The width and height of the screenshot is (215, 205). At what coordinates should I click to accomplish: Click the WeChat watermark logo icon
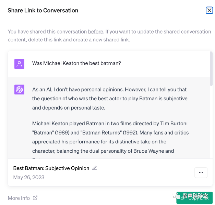(178, 196)
